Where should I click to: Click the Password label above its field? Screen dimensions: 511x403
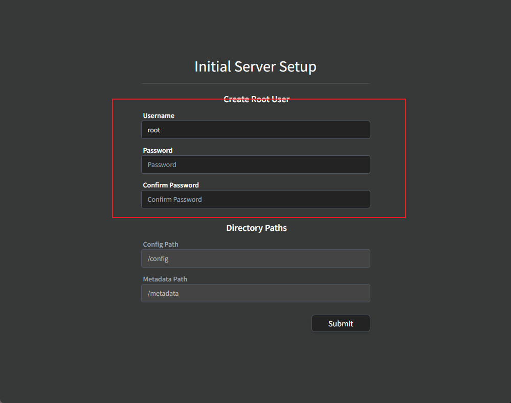click(158, 150)
